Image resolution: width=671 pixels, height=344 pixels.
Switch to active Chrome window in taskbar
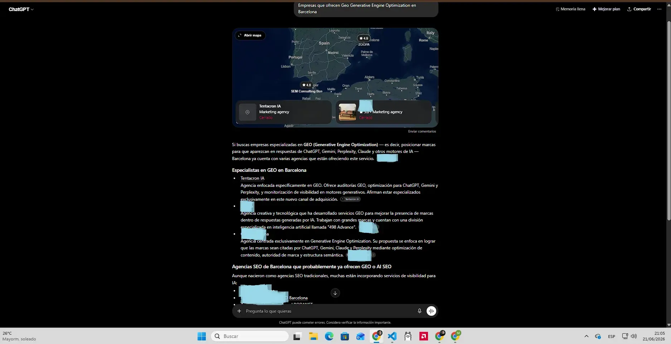coord(376,336)
